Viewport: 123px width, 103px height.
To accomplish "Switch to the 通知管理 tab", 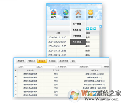I will (x=21, y=61).
